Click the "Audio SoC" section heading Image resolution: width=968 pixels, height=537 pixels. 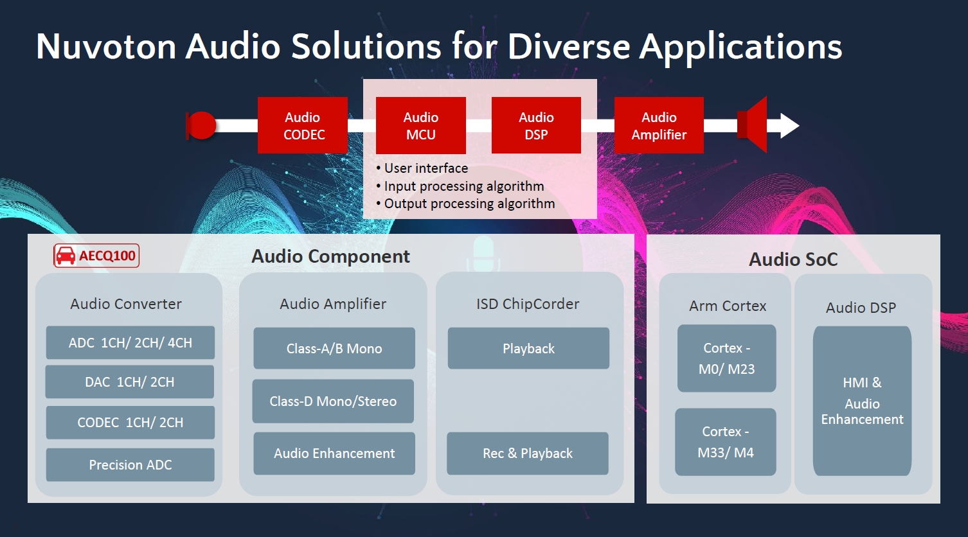point(793,260)
